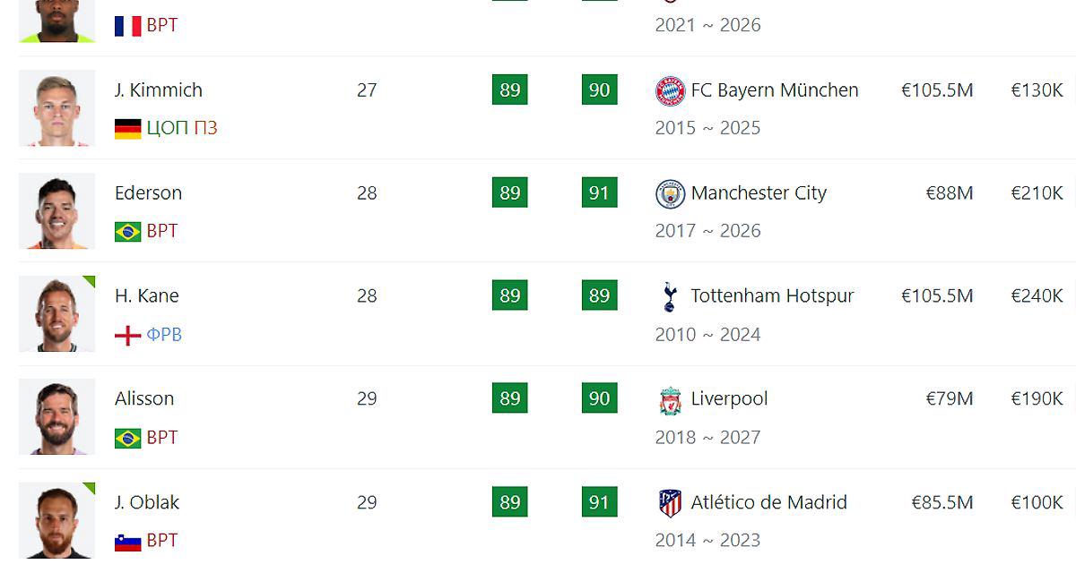Viewport: 1076px width, 564px height.
Task: Click the Atlético de Madrid club crest
Action: click(x=670, y=503)
